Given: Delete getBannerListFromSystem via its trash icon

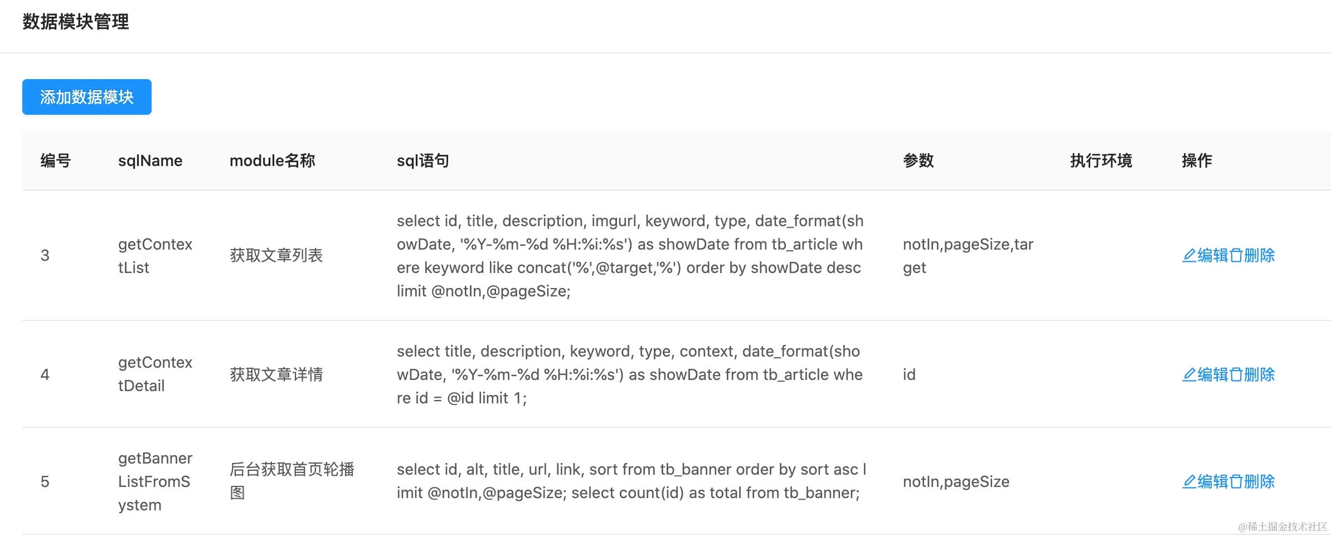Looking at the screenshot, I should [1236, 482].
